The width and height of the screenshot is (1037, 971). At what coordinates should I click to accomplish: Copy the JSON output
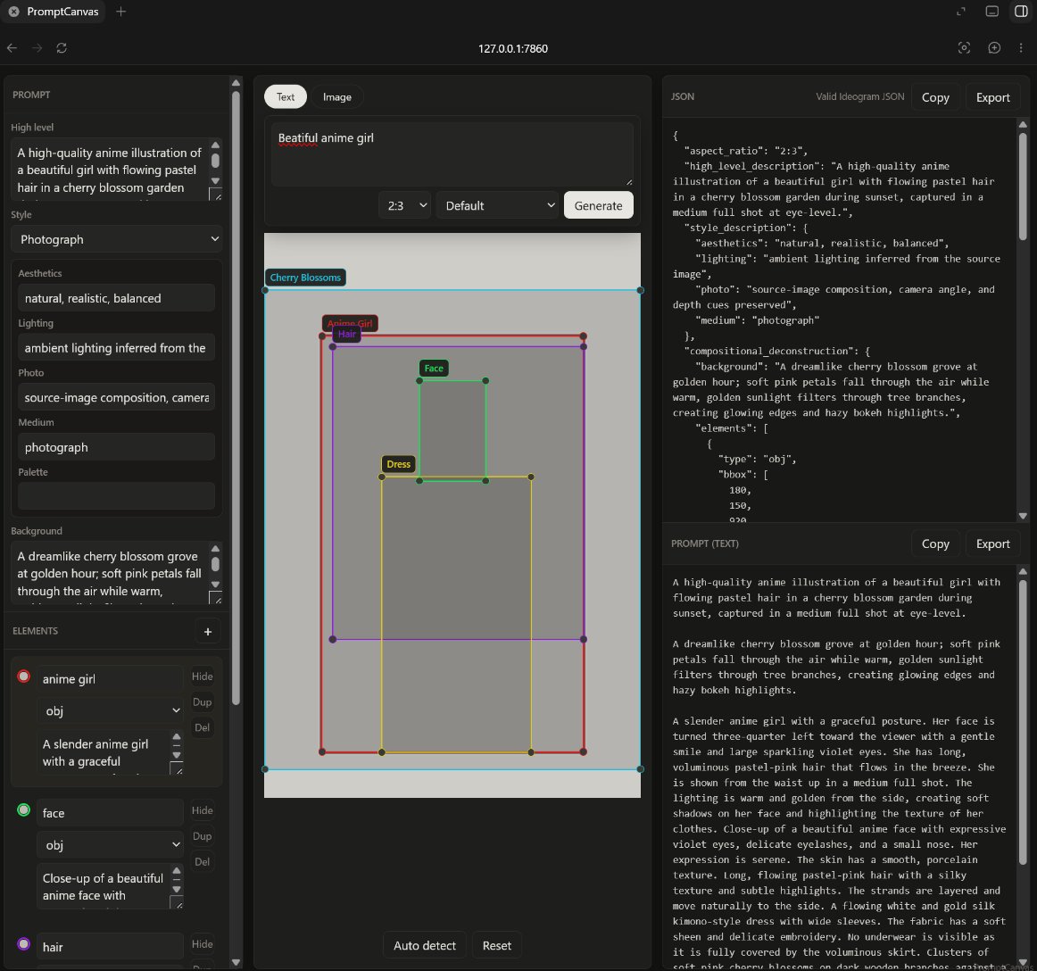pyautogui.click(x=935, y=97)
